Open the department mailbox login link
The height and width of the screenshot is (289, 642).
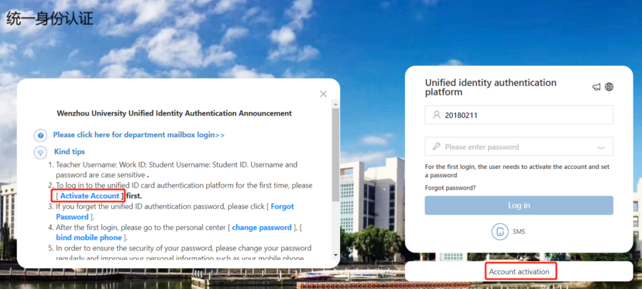139,134
